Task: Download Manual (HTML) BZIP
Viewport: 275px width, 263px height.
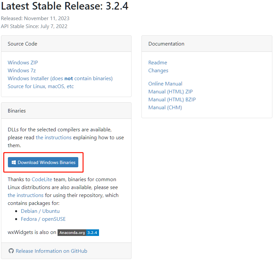Action: click(x=172, y=100)
